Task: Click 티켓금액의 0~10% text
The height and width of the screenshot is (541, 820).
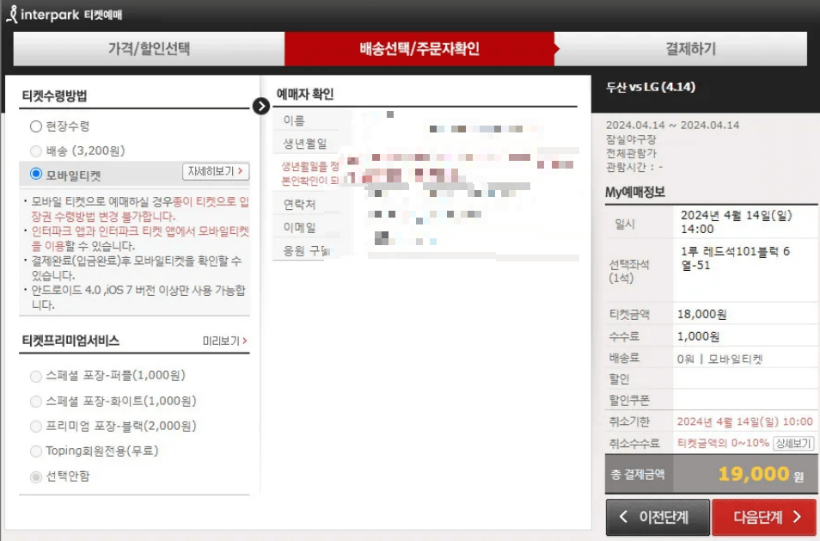Action: (723, 443)
